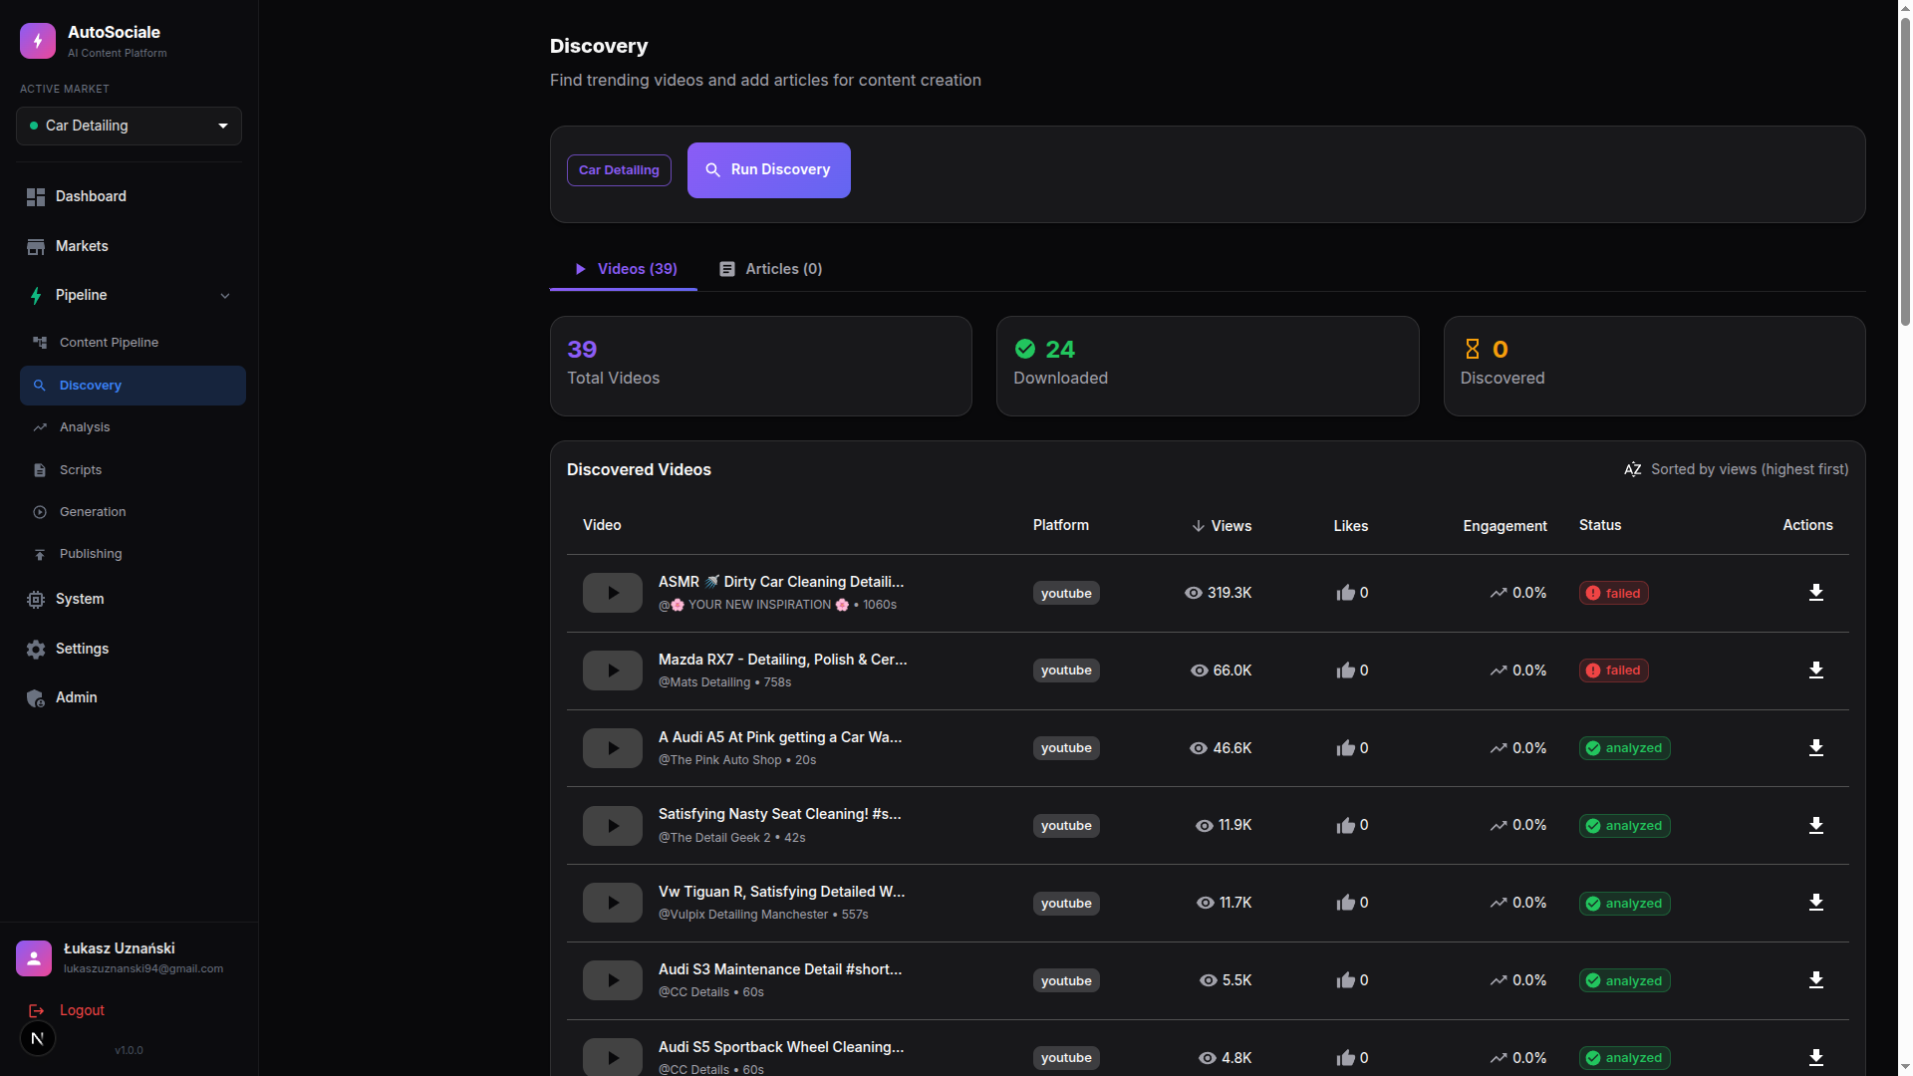The height and width of the screenshot is (1076, 1913).
Task: Click the AutoSociale lightning bolt logo
Action: (37, 40)
